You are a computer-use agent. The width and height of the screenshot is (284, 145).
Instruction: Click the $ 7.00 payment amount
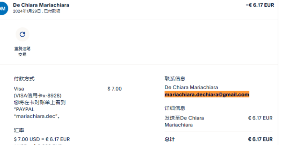pyautogui.click(x=114, y=89)
